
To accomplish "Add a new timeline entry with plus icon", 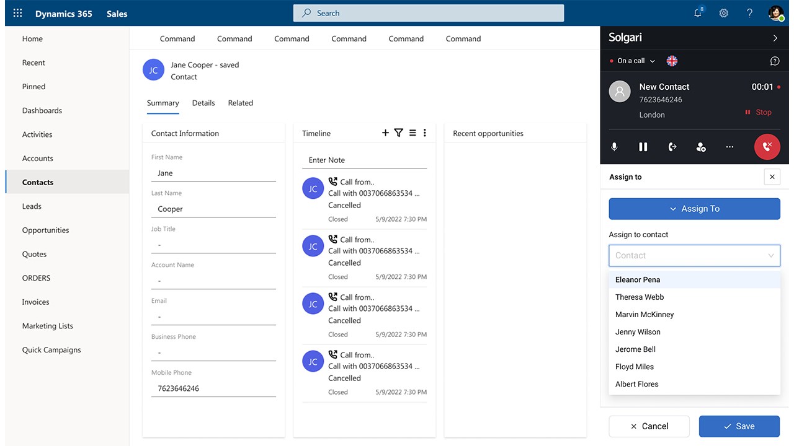I will [385, 133].
